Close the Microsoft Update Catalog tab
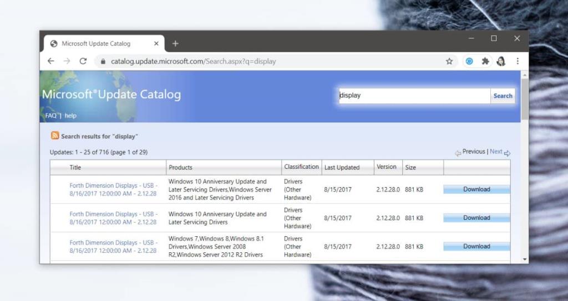The height and width of the screenshot is (301, 568). (156, 43)
